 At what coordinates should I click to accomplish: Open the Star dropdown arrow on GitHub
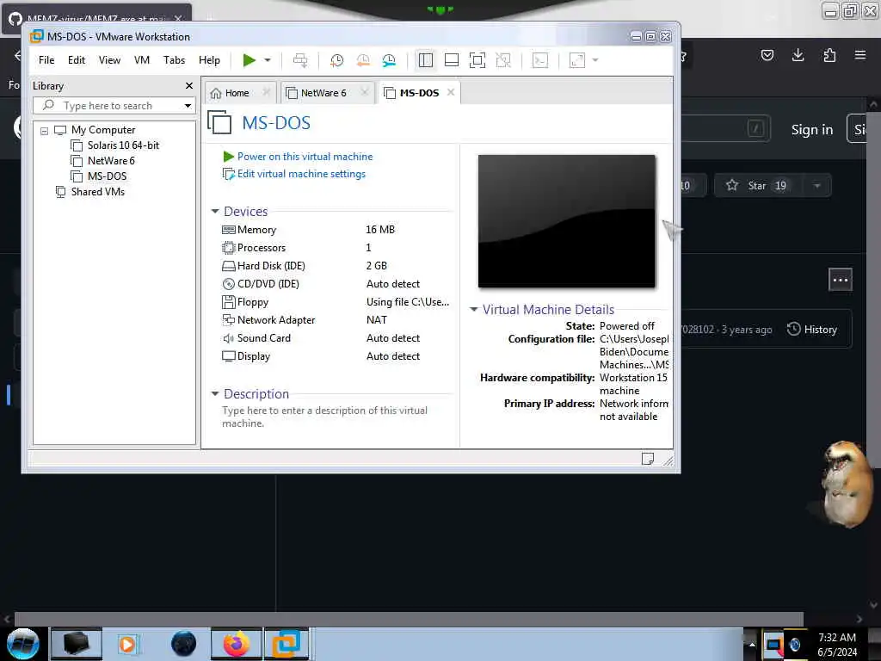(817, 186)
